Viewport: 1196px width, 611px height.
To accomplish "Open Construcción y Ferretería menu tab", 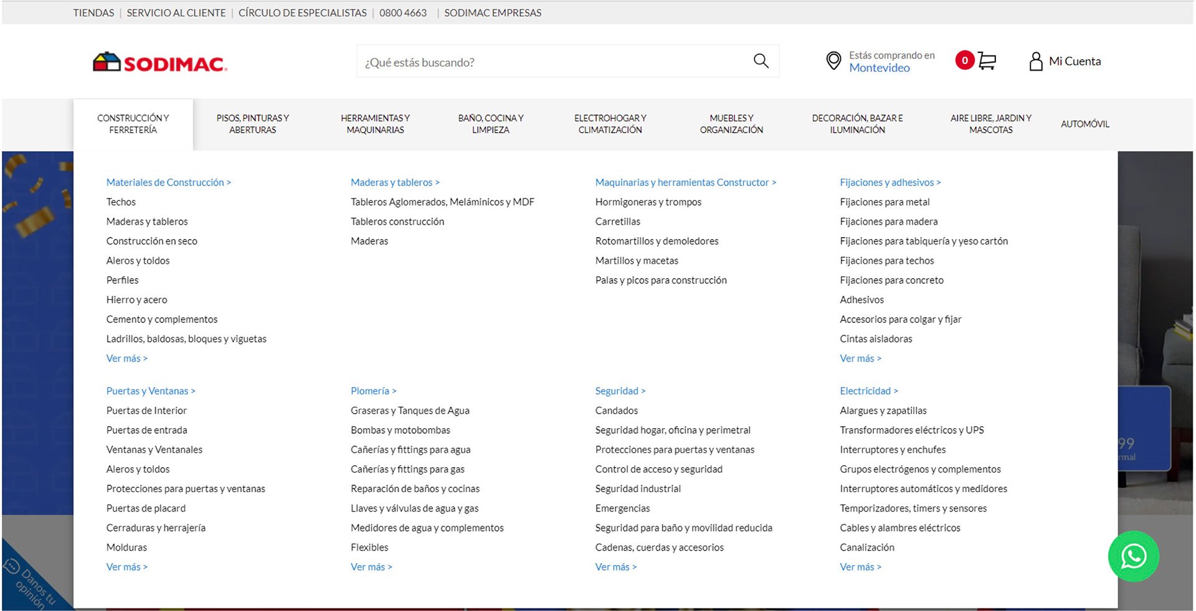I will coord(133,124).
